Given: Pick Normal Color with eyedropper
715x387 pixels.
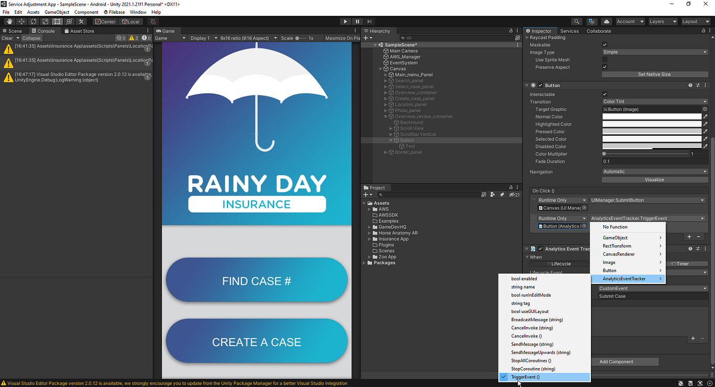Looking at the screenshot, I should [x=705, y=116].
